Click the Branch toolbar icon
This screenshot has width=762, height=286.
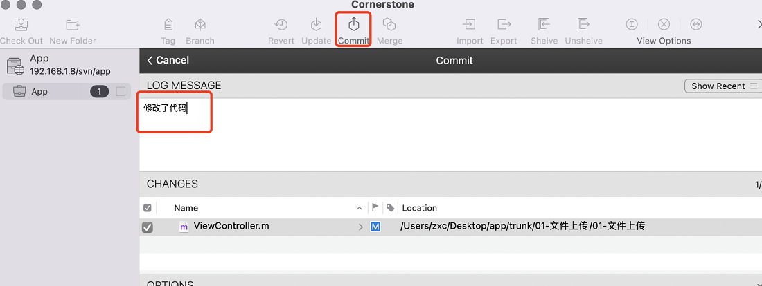(x=200, y=24)
